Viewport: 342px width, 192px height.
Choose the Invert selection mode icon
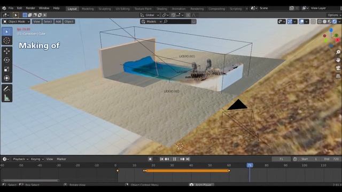click(40, 15)
